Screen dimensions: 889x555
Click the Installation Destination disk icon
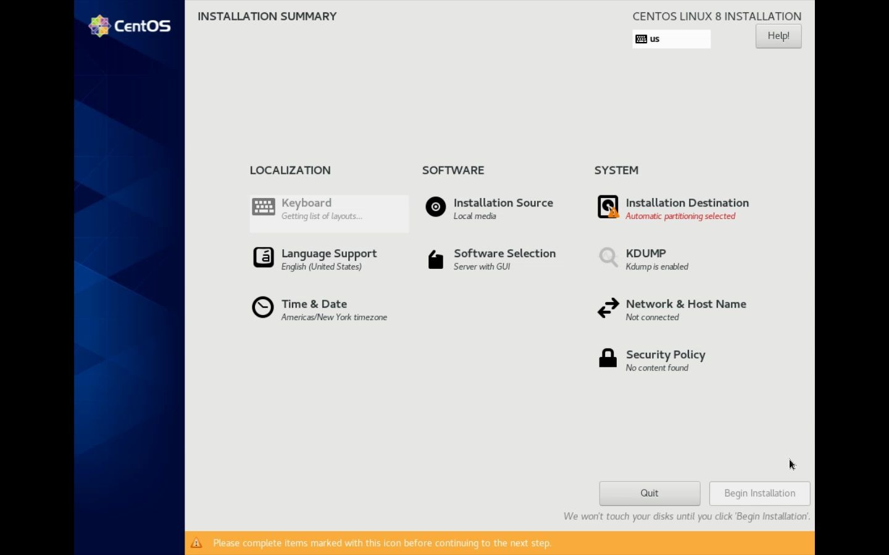tap(608, 207)
